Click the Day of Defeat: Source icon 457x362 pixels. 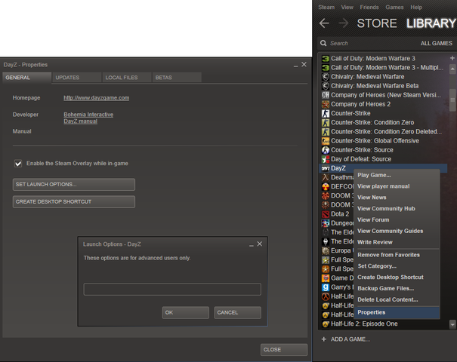coord(326,159)
